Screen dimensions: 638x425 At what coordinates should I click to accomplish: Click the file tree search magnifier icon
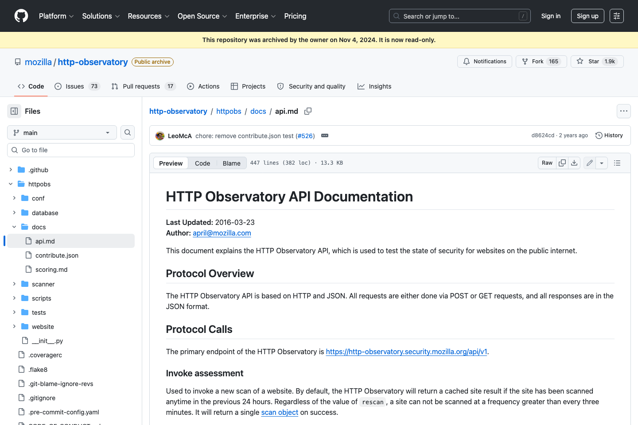click(127, 132)
